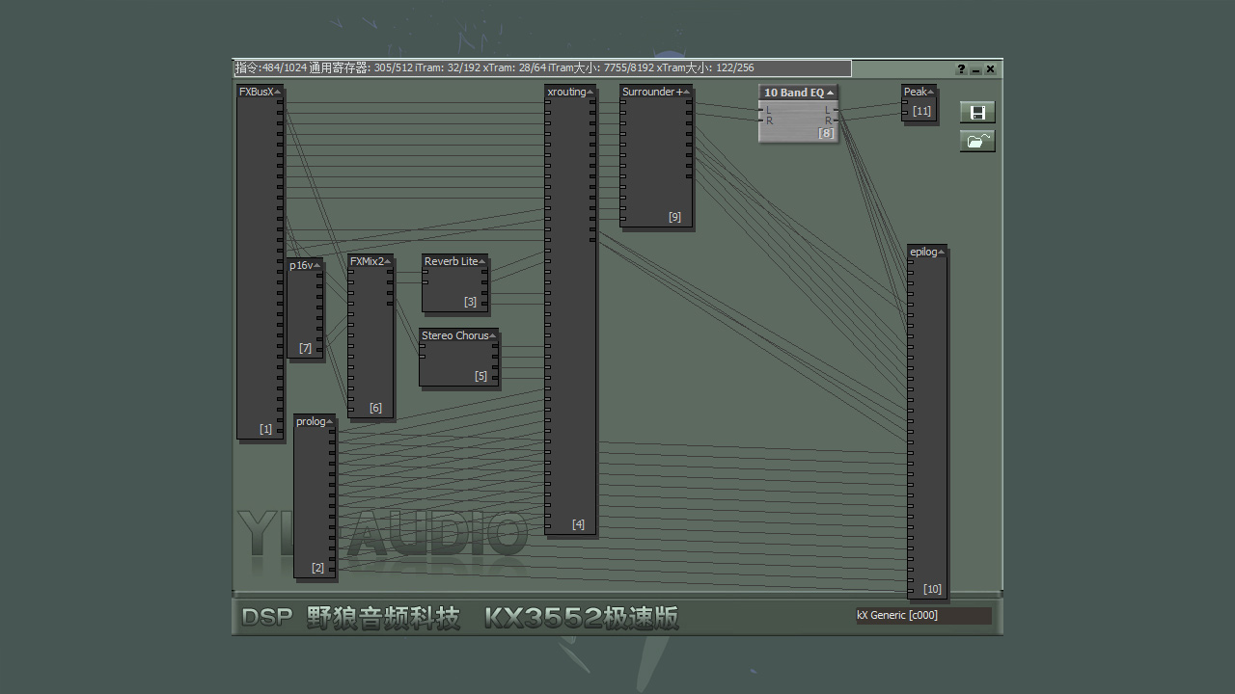The height and width of the screenshot is (694, 1235).
Task: Click the triangle beside the prolog title
Action: click(330, 422)
